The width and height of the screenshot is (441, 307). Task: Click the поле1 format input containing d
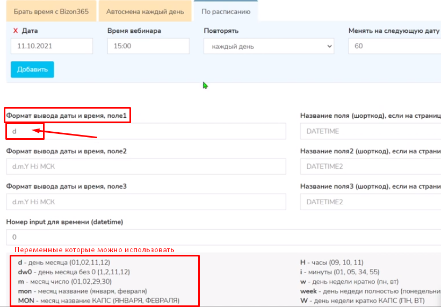[146, 131]
